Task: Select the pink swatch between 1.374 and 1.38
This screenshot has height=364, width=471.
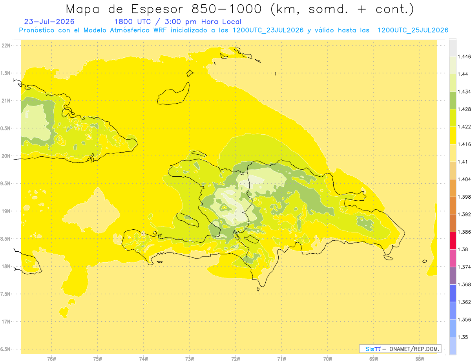Action: (453, 258)
